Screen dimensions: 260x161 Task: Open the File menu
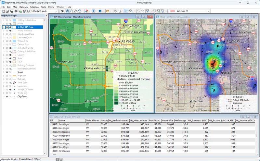click(3, 7)
